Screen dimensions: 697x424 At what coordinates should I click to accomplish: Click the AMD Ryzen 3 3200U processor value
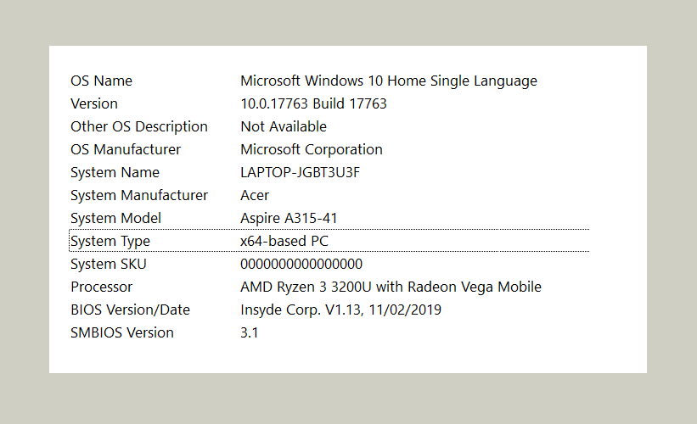coord(391,287)
